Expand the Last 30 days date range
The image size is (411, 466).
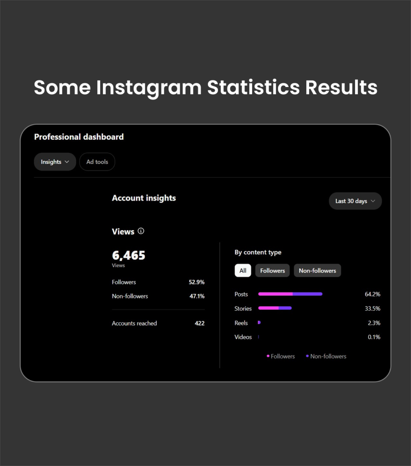pyautogui.click(x=355, y=201)
